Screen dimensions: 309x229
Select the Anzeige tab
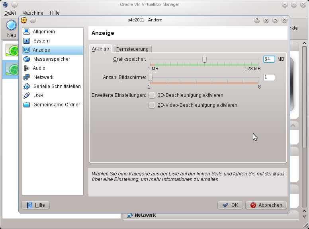[100, 48]
